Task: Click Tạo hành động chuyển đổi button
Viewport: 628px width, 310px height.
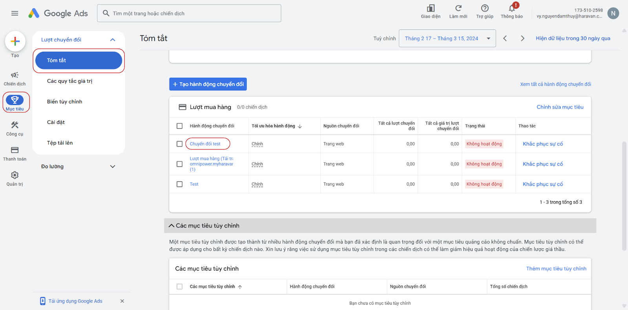Action: tap(208, 84)
